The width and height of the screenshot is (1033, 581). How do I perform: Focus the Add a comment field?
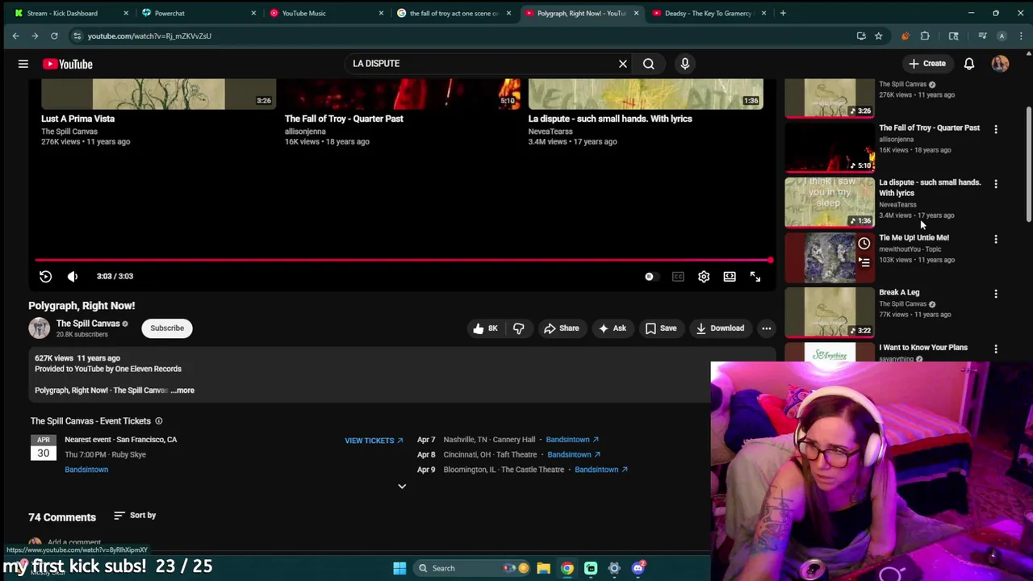(x=74, y=543)
